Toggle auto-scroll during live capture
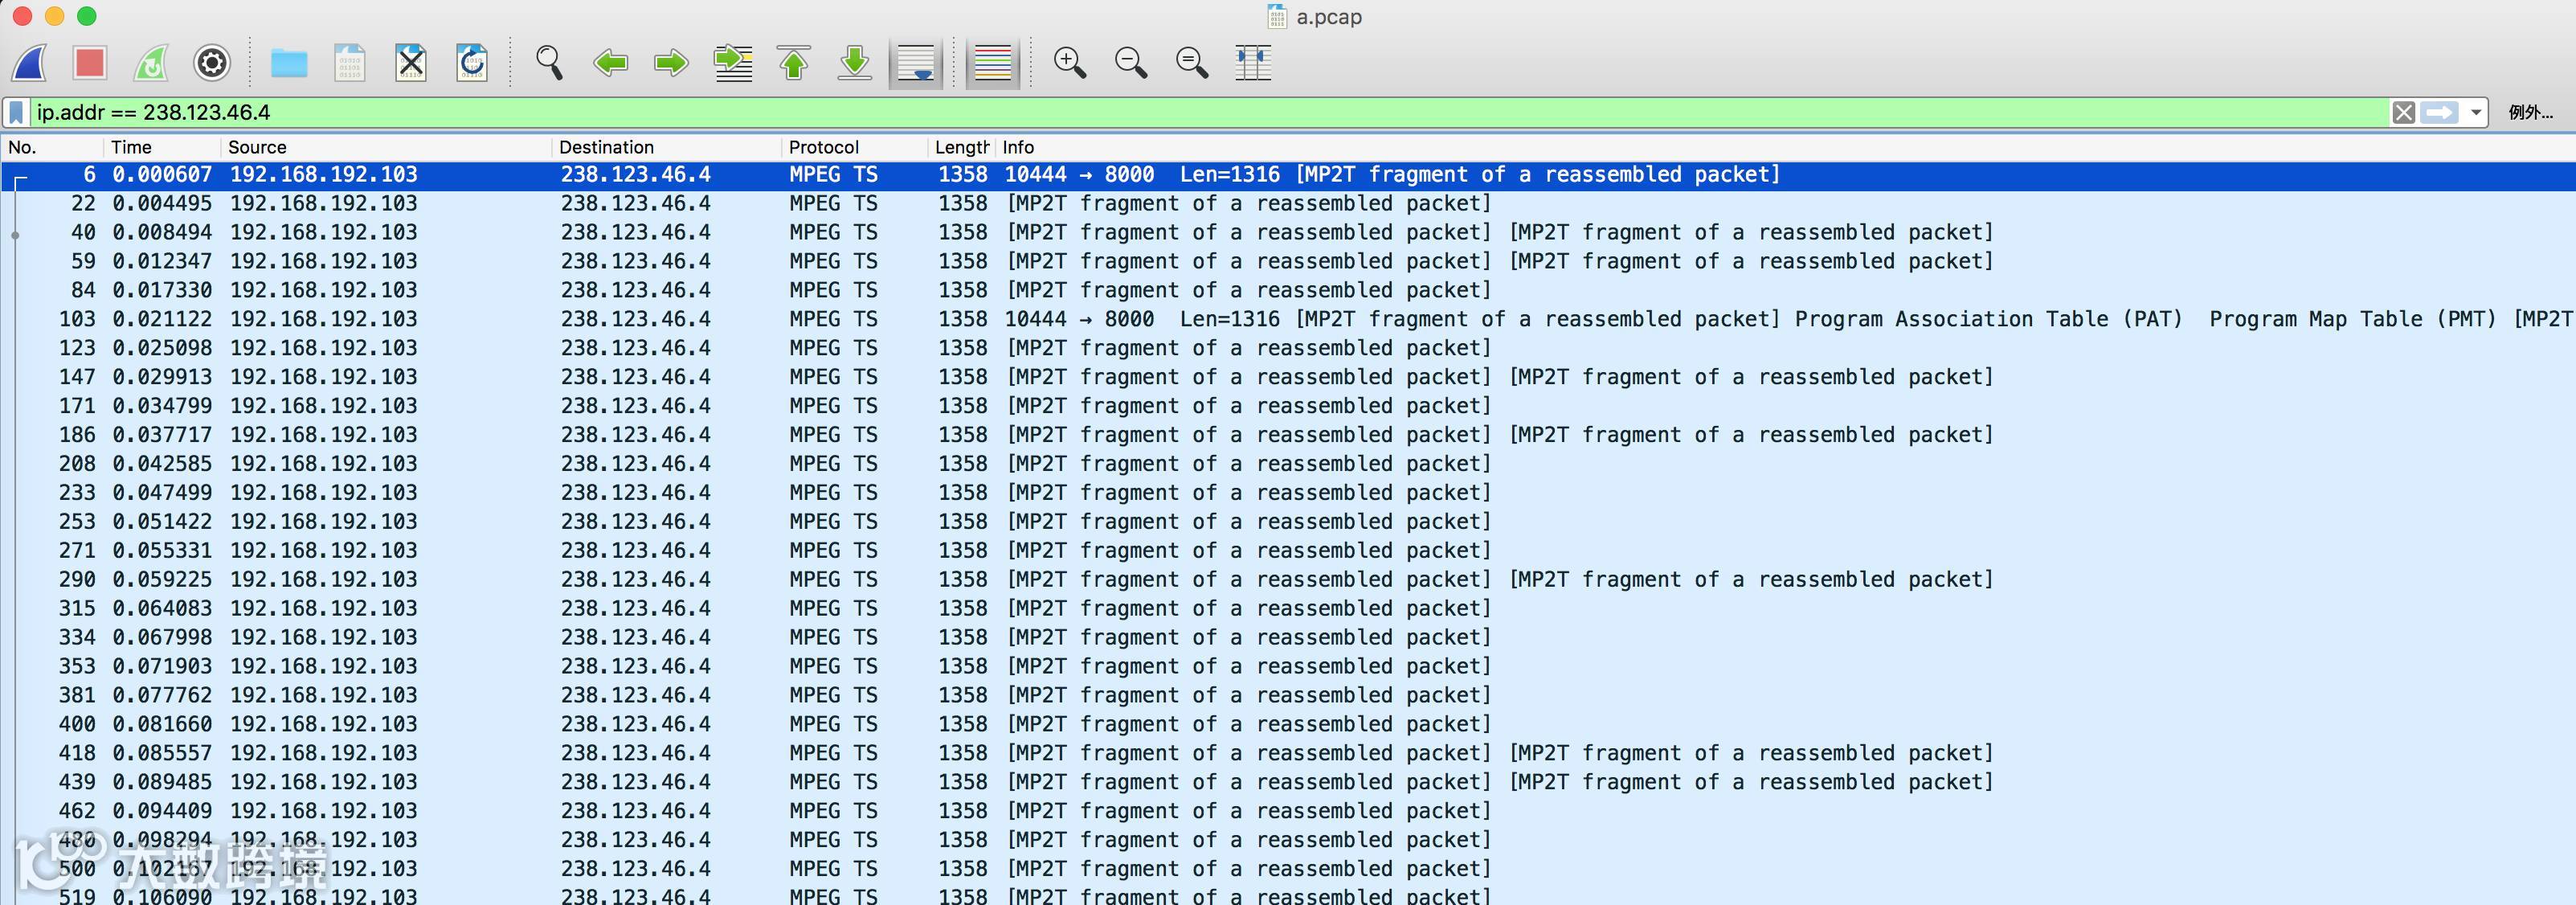 tap(916, 63)
